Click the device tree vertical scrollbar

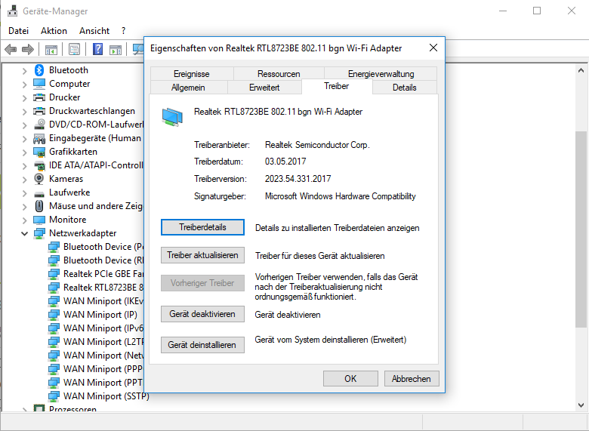tap(581, 226)
